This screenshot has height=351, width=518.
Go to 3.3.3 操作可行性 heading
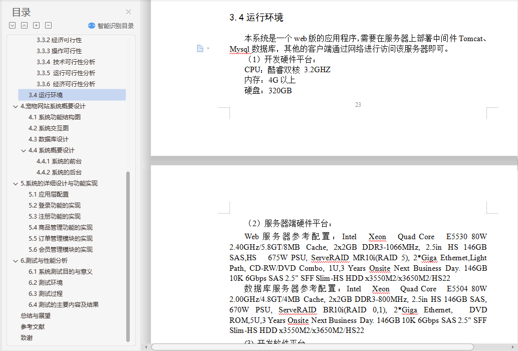point(59,51)
